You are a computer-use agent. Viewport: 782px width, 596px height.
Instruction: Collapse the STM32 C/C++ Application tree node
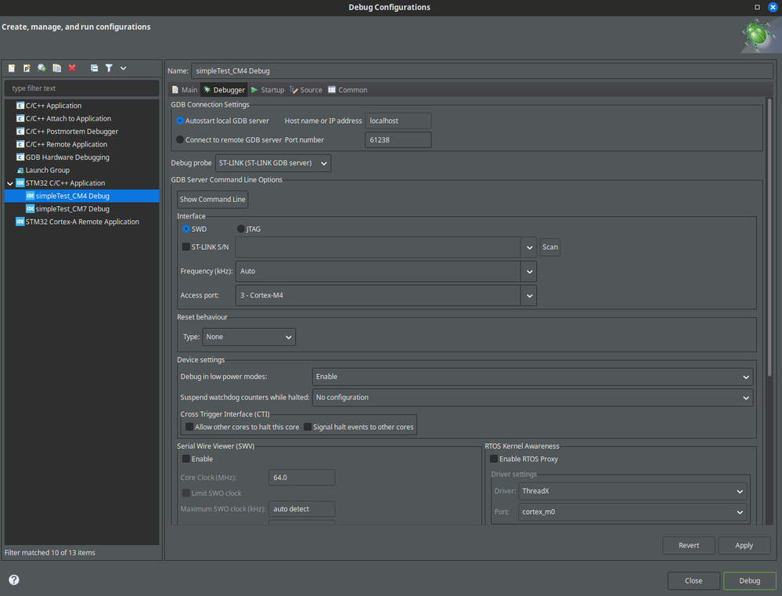[x=9, y=183]
